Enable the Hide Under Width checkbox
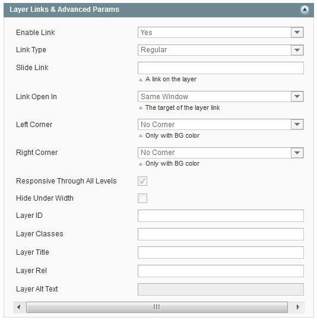This screenshot has height=320, width=317. (142, 198)
